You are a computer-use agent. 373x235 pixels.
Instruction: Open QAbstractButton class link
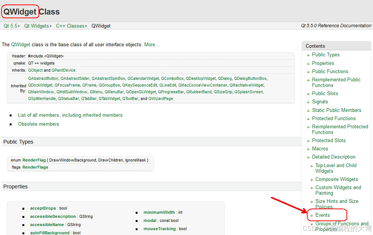tap(43, 79)
